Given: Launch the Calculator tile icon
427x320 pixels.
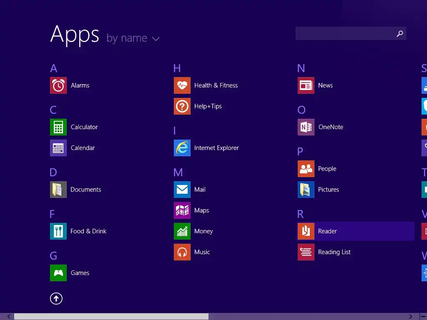Looking at the screenshot, I should point(58,127).
